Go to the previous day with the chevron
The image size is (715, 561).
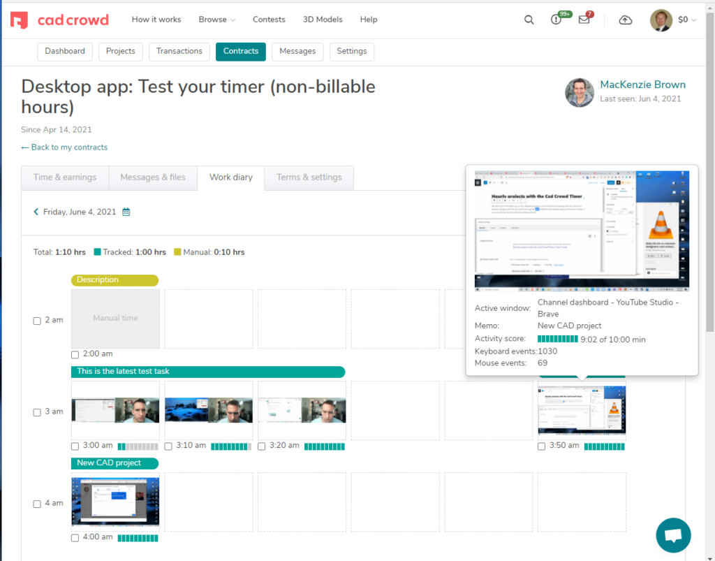(36, 212)
